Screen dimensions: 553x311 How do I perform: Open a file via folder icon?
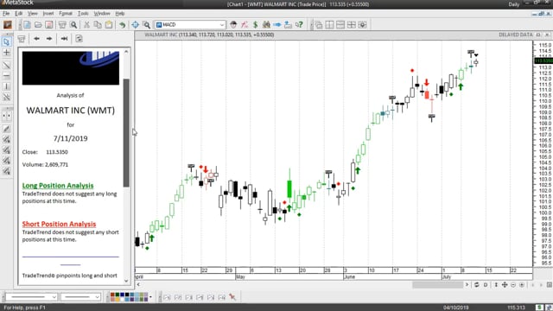(x=38, y=25)
